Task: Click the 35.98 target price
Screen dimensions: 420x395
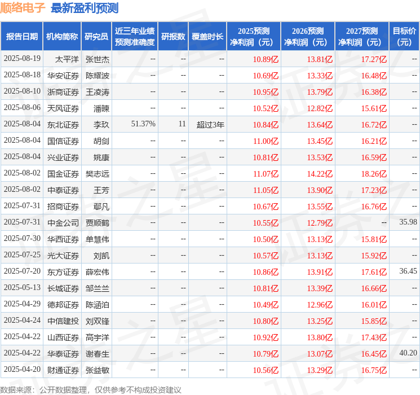Action: (408, 222)
